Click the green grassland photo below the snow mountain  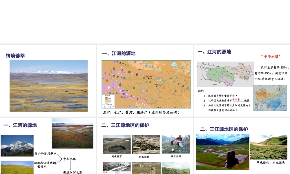[17, 168]
